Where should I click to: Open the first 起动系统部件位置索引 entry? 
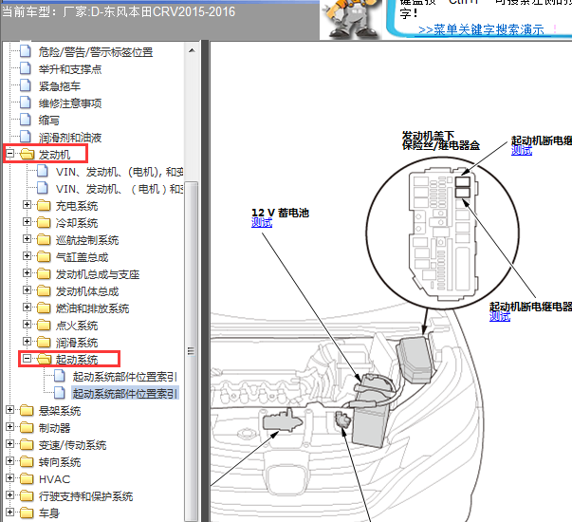125,377
